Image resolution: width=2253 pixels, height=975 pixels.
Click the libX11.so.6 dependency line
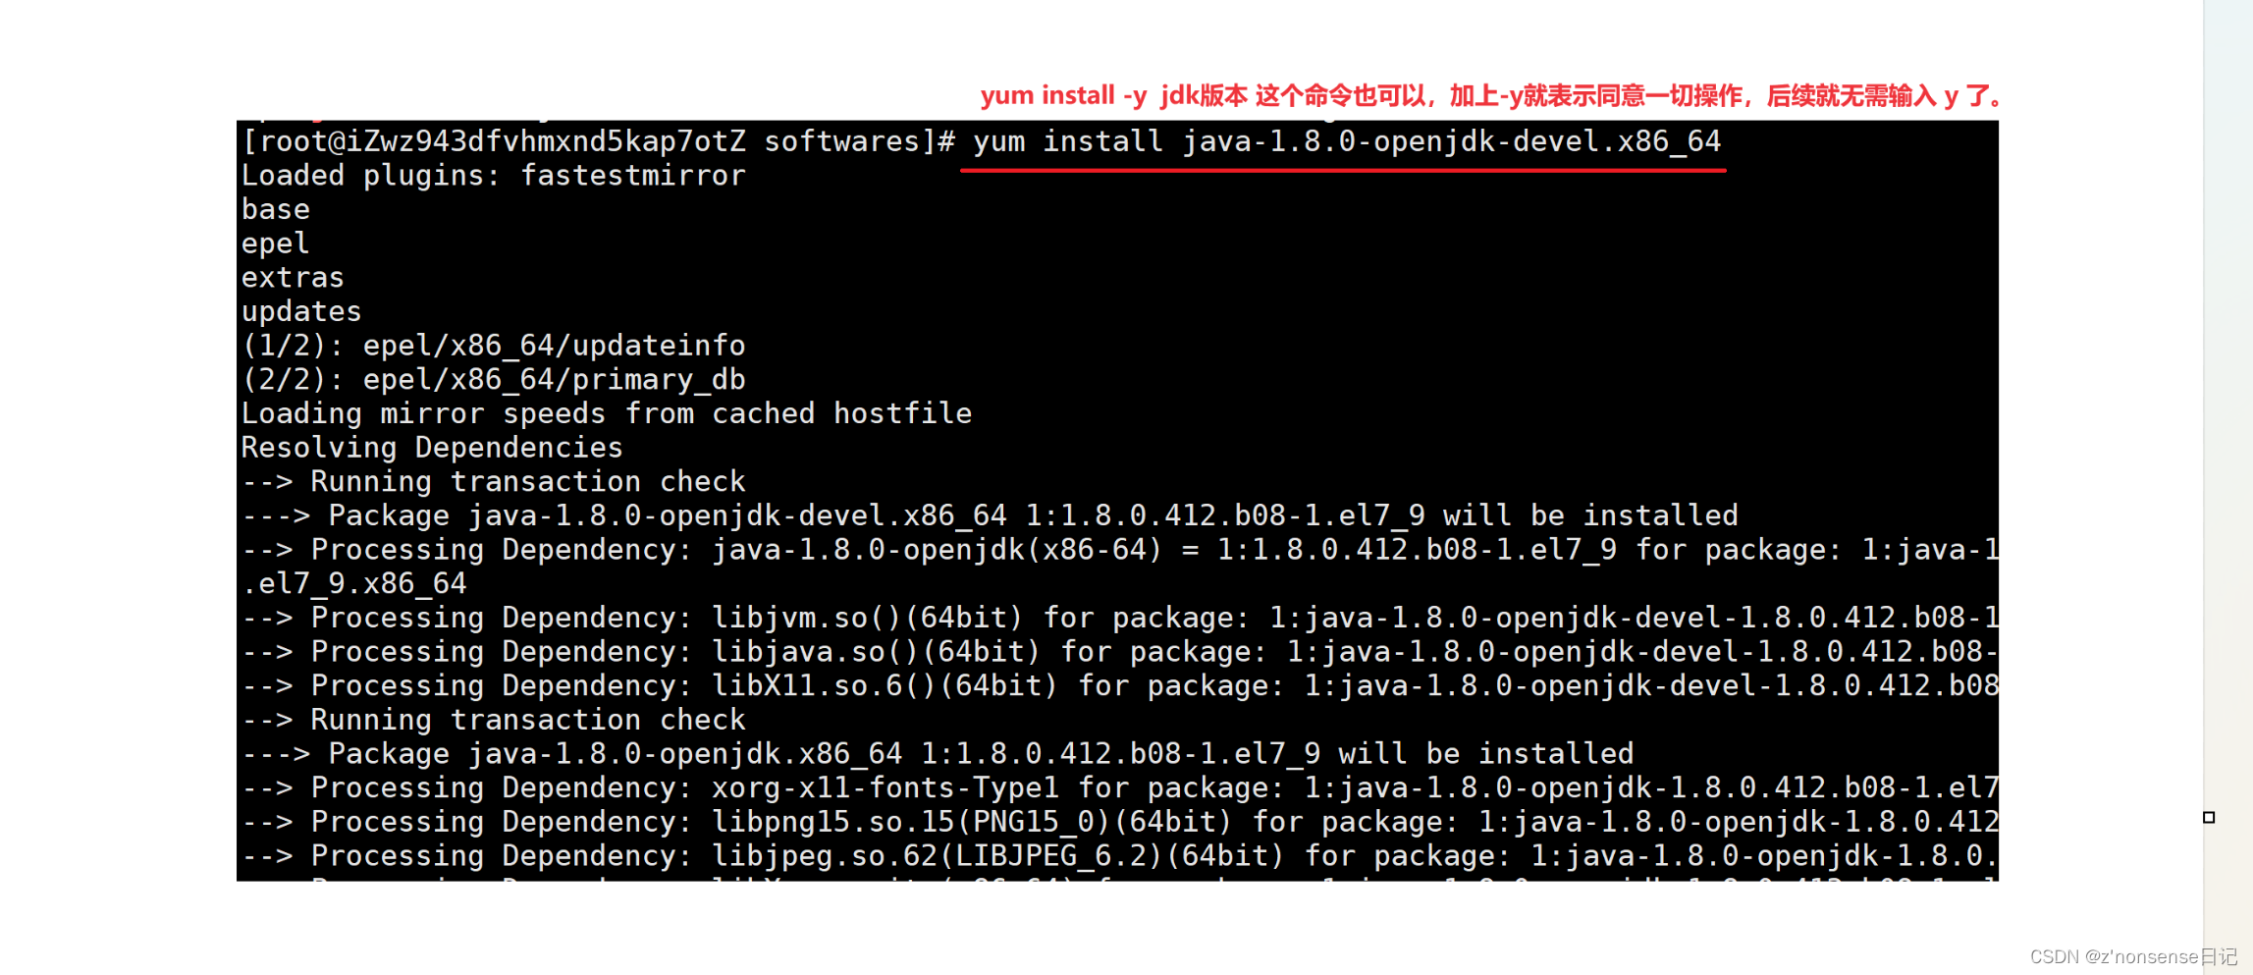pos(1120,685)
